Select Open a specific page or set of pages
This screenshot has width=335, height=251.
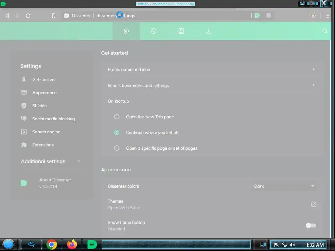(x=117, y=148)
